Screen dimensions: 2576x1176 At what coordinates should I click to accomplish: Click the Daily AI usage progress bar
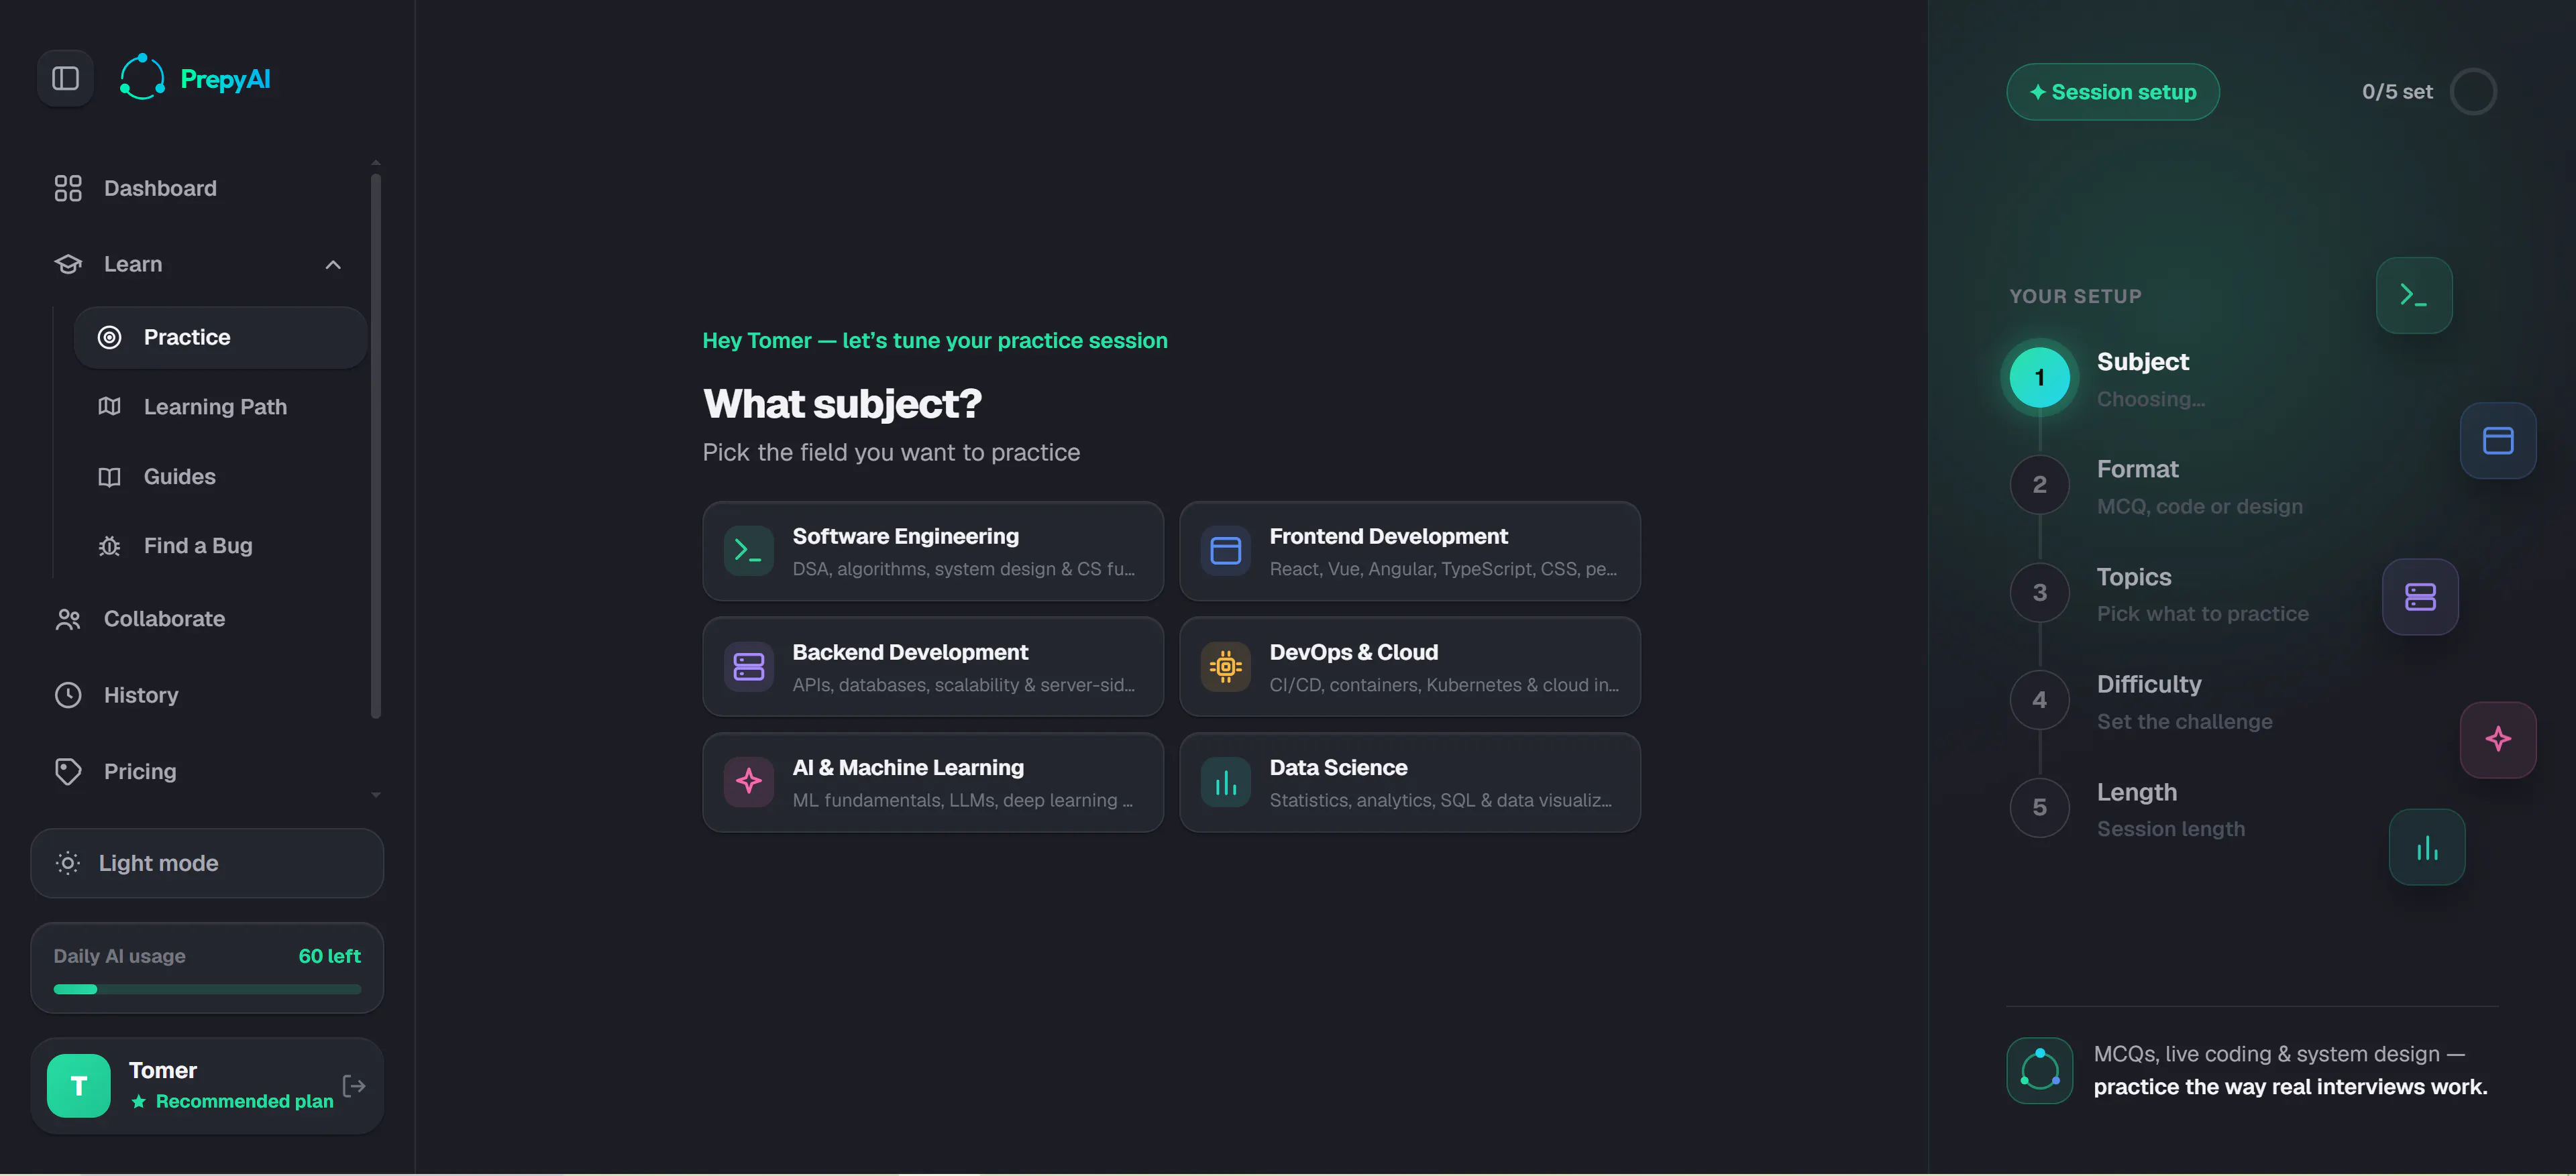pos(207,989)
